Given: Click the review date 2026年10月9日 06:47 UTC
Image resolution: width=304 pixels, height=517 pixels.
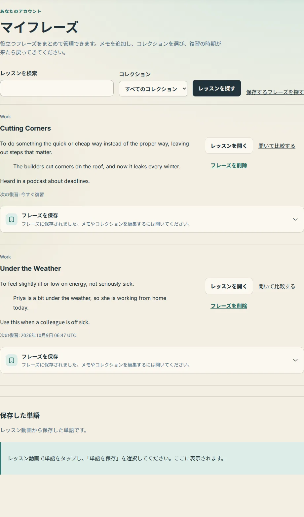Looking at the screenshot, I should (x=48, y=335).
